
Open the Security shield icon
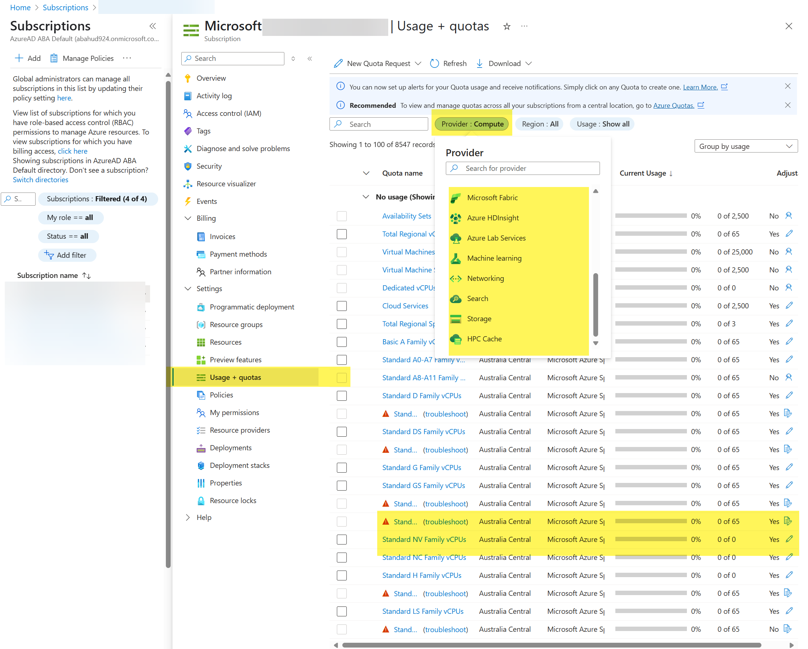click(188, 166)
